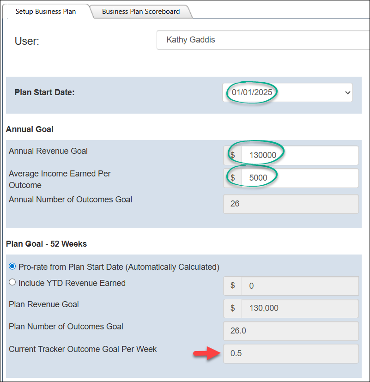
Task: Click dollar sign beside Average Income field
Action: (233, 178)
